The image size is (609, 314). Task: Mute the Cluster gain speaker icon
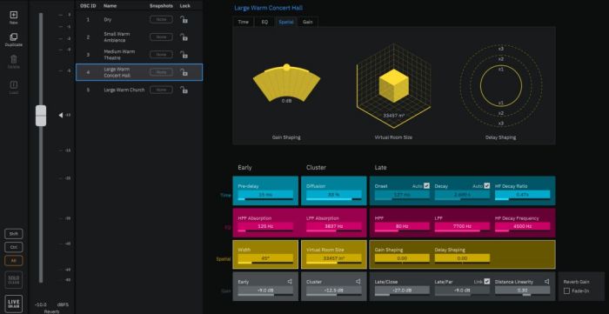[358, 282]
